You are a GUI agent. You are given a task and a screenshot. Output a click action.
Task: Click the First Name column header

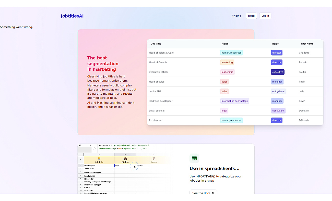[x=307, y=44]
